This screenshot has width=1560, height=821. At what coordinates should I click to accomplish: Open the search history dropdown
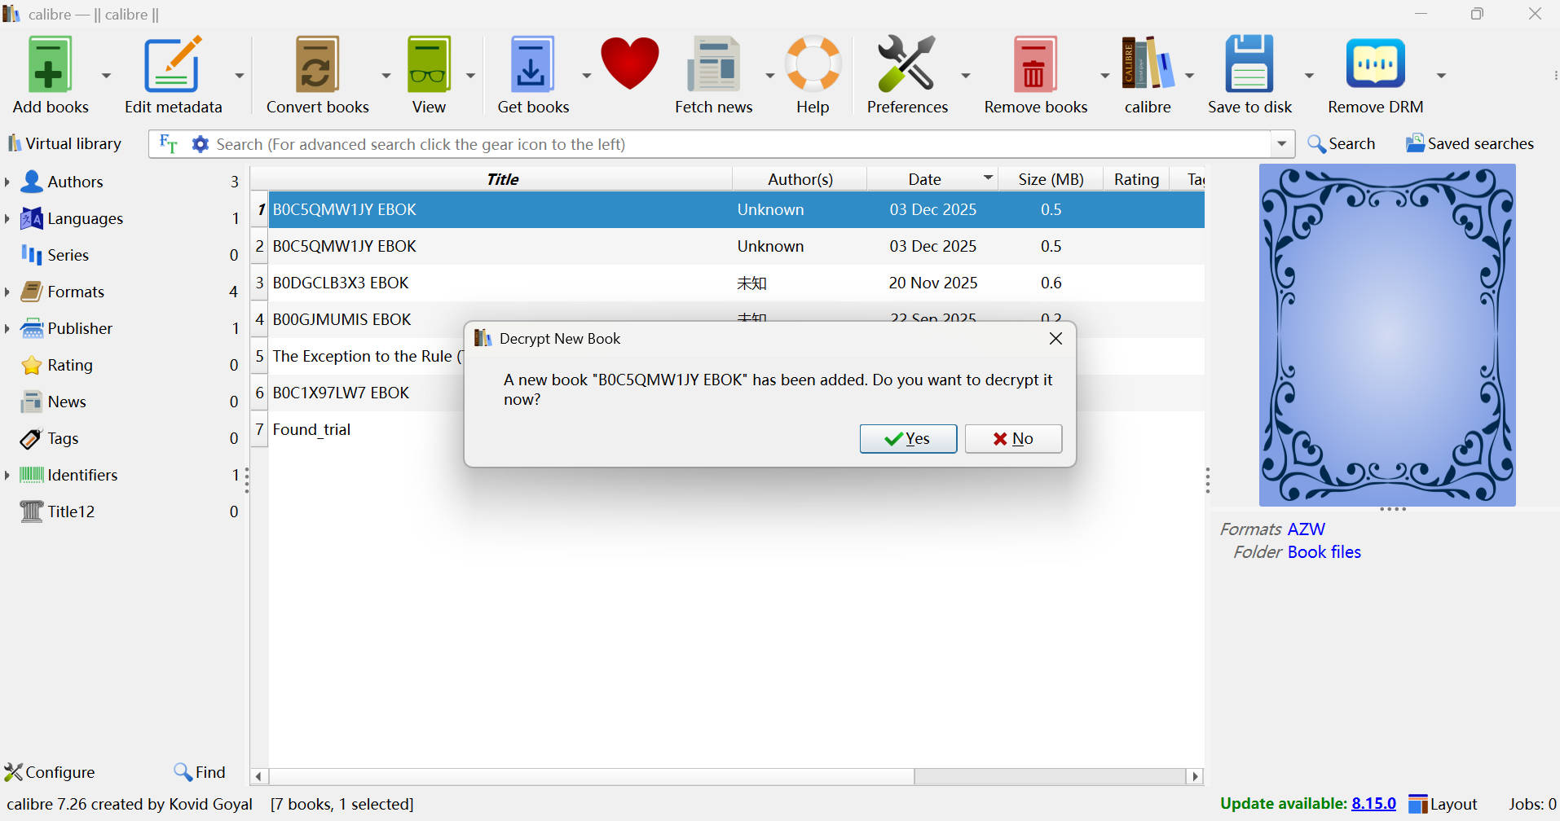pyautogui.click(x=1281, y=143)
